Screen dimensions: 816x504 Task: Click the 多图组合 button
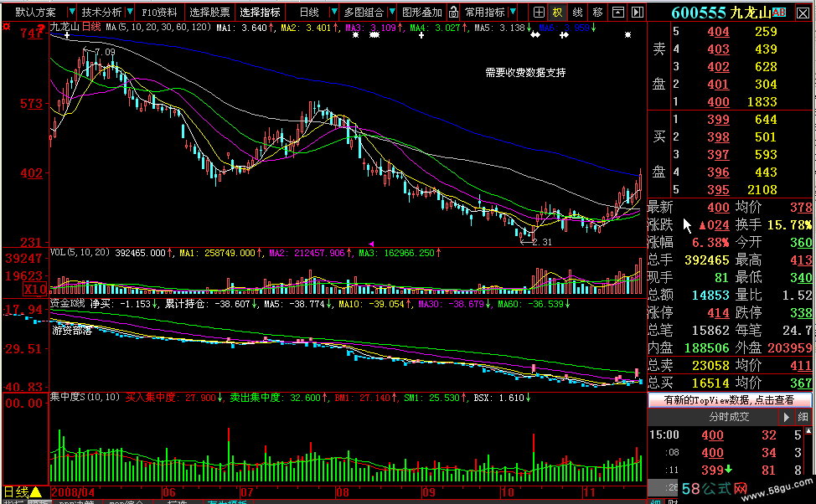click(364, 12)
